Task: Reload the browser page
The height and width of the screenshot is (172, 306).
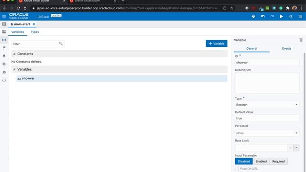Action: pyautogui.click(x=18, y=8)
